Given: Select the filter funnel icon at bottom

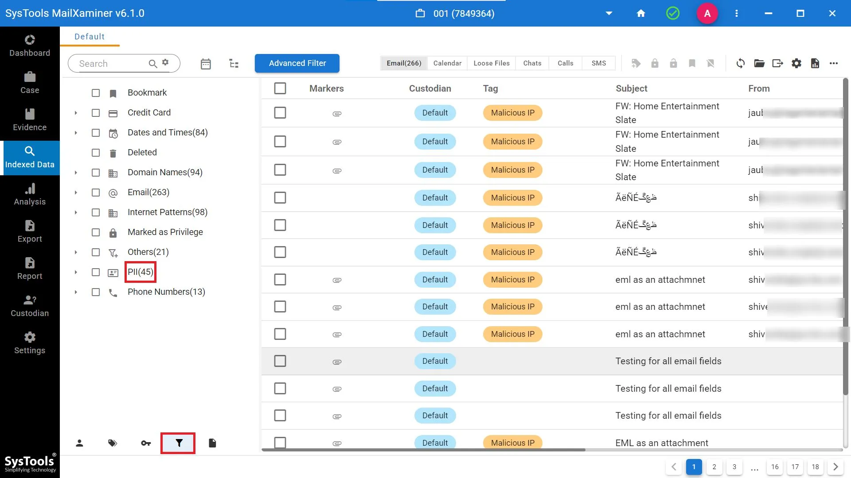Looking at the screenshot, I should tap(179, 443).
